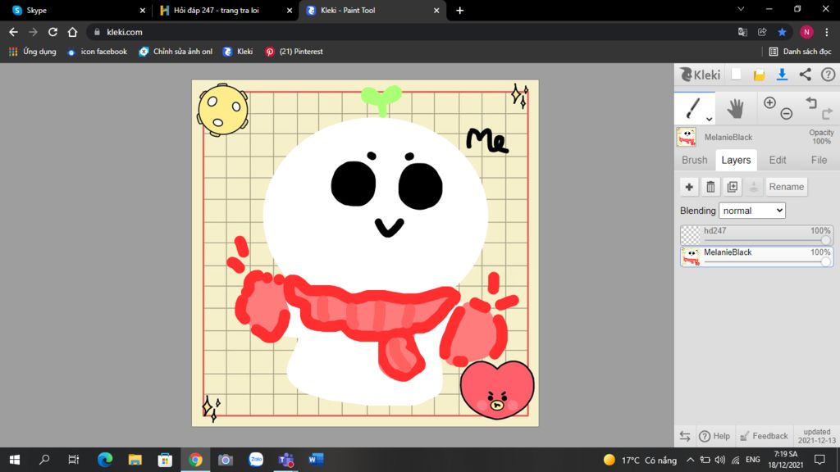
Task: Select the hand pan tool
Action: (735, 109)
